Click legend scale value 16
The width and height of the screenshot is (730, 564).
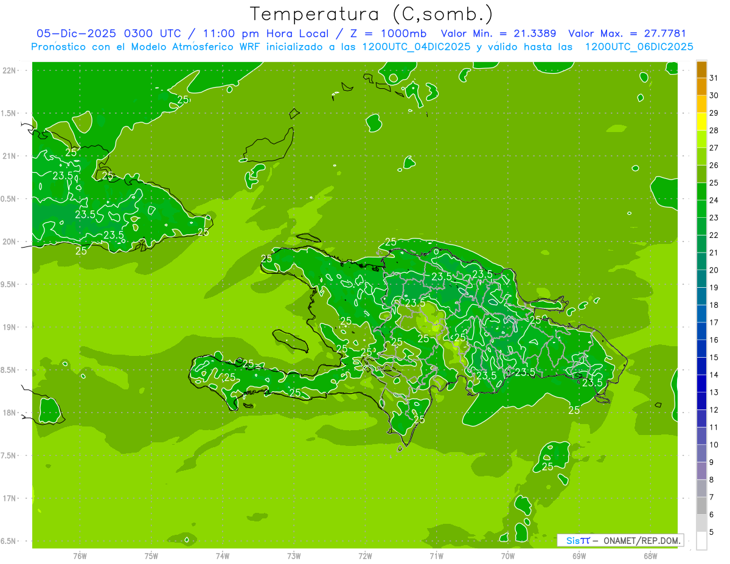point(714,340)
